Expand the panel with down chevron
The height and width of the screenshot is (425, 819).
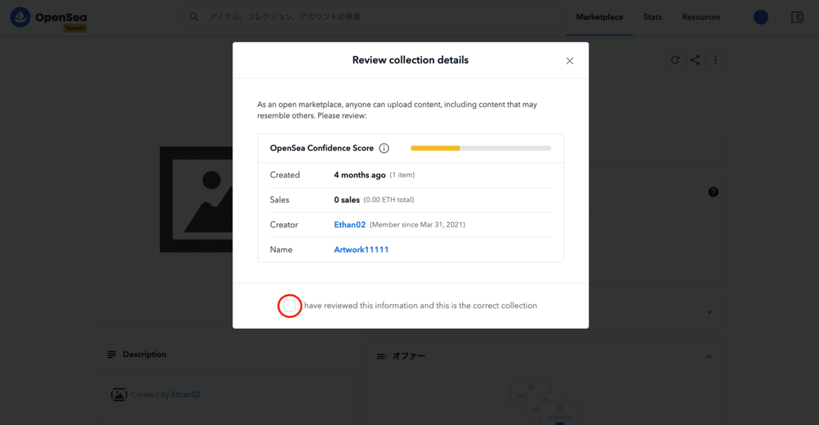click(x=709, y=312)
